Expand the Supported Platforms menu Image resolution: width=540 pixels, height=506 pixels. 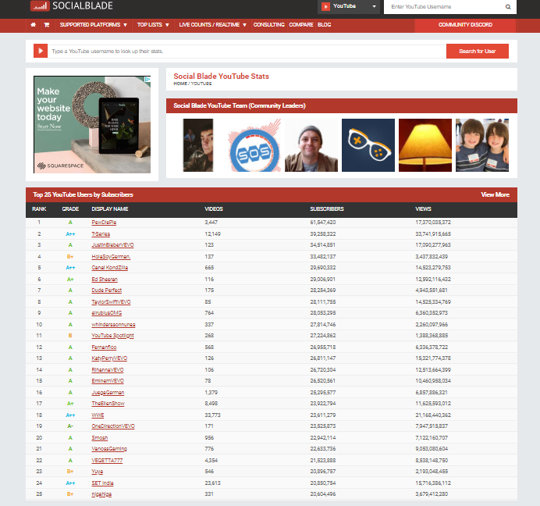click(94, 25)
